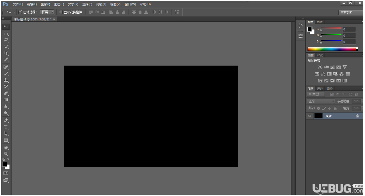Open the Filter menu
The height and width of the screenshot is (196, 365).
point(101,4)
